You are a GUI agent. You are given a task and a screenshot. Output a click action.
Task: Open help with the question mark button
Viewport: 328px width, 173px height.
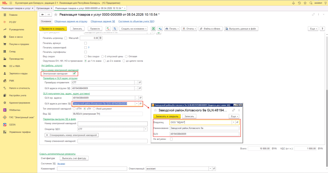pyautogui.click(x=322, y=28)
